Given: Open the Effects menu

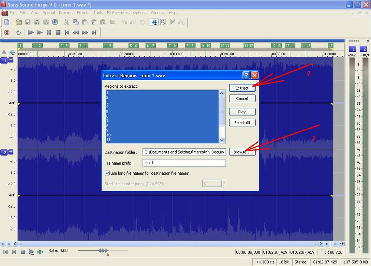Looking at the screenshot, I should [83, 13].
